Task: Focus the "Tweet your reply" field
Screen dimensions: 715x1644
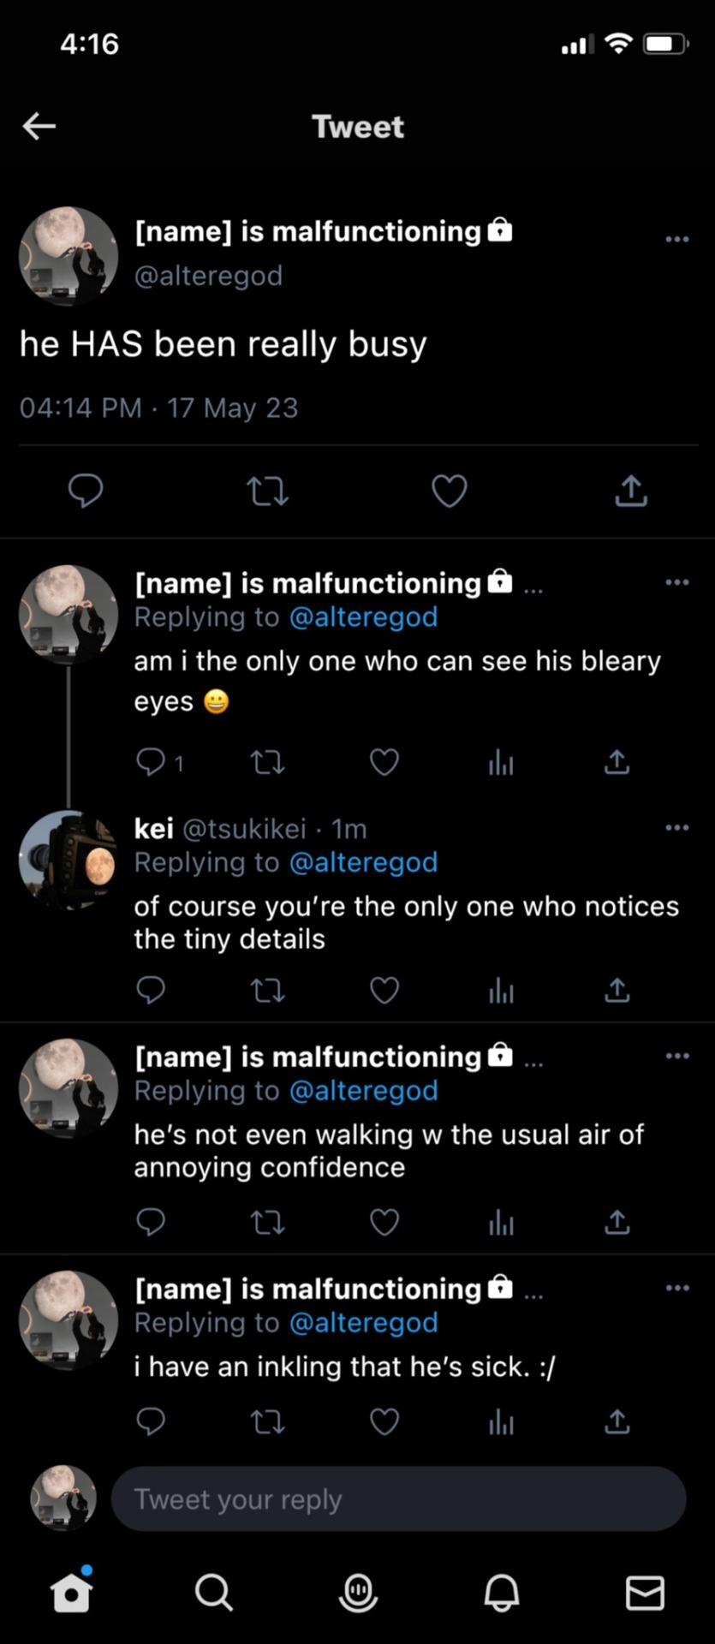Action: pyautogui.click(x=398, y=1499)
